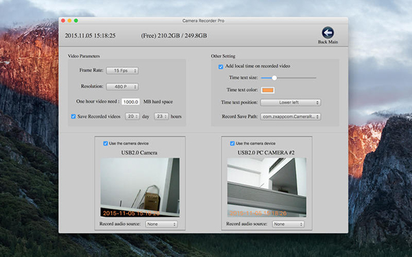Click the yellow minimize window button
Screen dimensions: 412x257
coord(69,21)
